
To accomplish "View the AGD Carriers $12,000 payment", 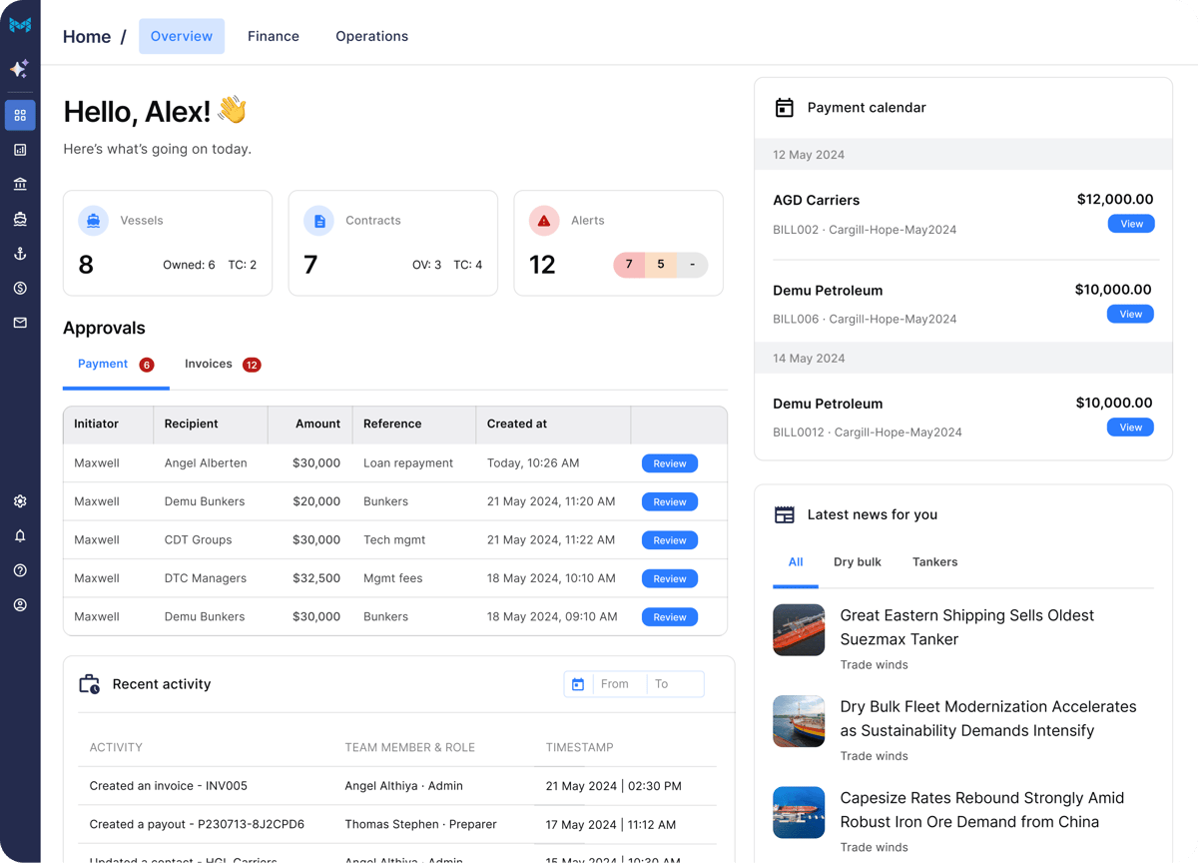I will coord(1130,224).
